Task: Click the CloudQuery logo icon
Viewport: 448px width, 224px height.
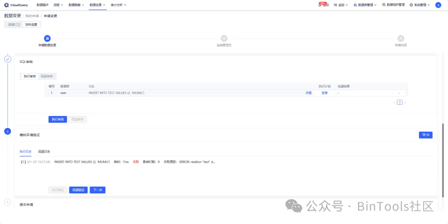Action: (6, 5)
